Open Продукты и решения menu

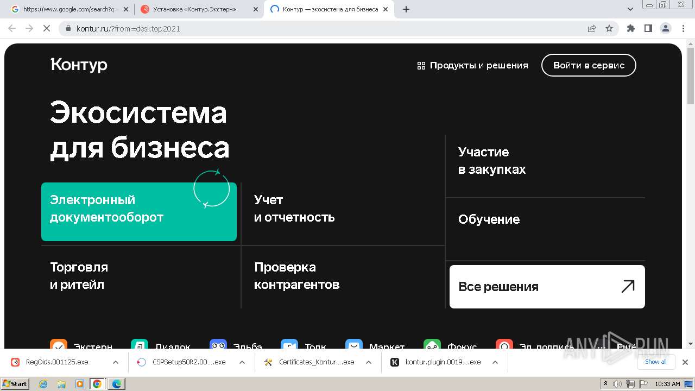(x=472, y=65)
